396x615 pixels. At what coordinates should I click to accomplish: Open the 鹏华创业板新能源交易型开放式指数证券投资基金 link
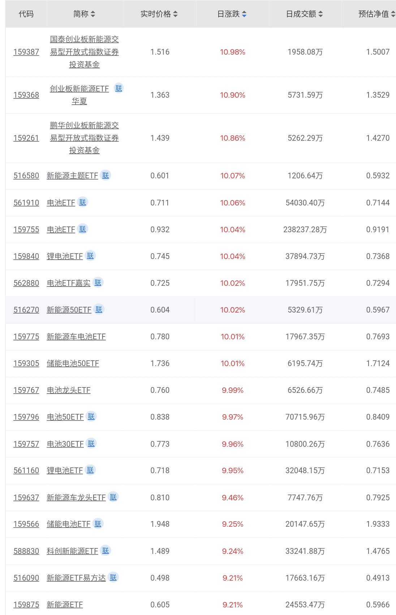[84, 138]
